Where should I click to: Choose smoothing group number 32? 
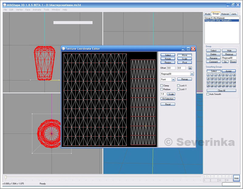[x=234, y=86]
